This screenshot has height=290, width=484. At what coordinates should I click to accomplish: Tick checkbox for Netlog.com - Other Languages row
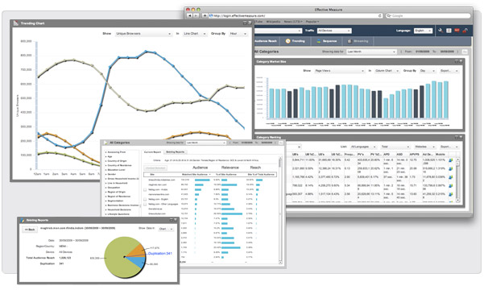pos(145,204)
